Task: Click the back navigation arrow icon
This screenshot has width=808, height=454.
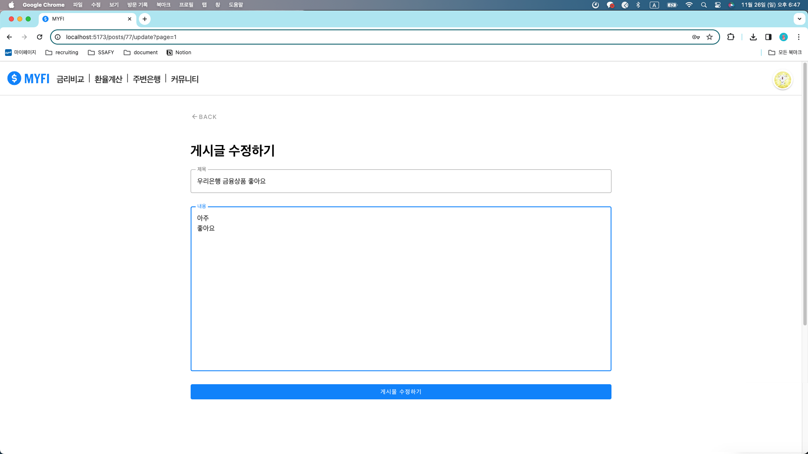Action: pos(194,116)
